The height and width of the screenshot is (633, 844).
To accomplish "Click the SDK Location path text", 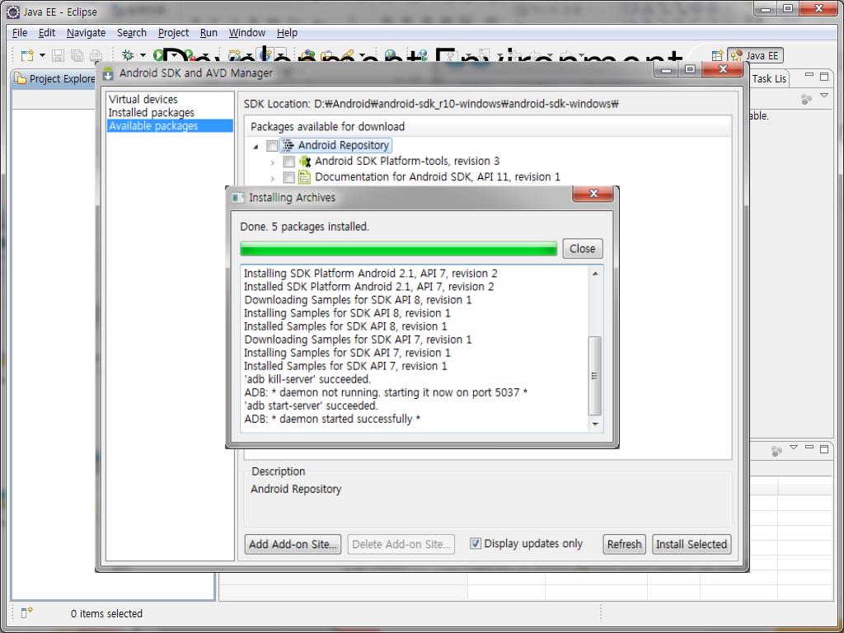I will [x=430, y=104].
